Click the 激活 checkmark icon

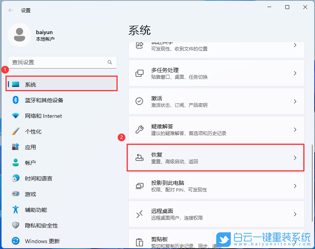(x=139, y=101)
